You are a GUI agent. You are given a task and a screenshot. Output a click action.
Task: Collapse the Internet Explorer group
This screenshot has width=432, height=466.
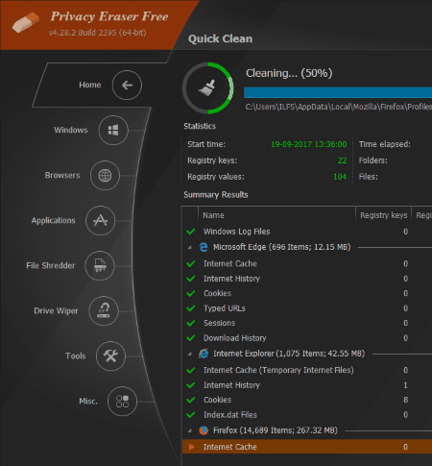190,354
